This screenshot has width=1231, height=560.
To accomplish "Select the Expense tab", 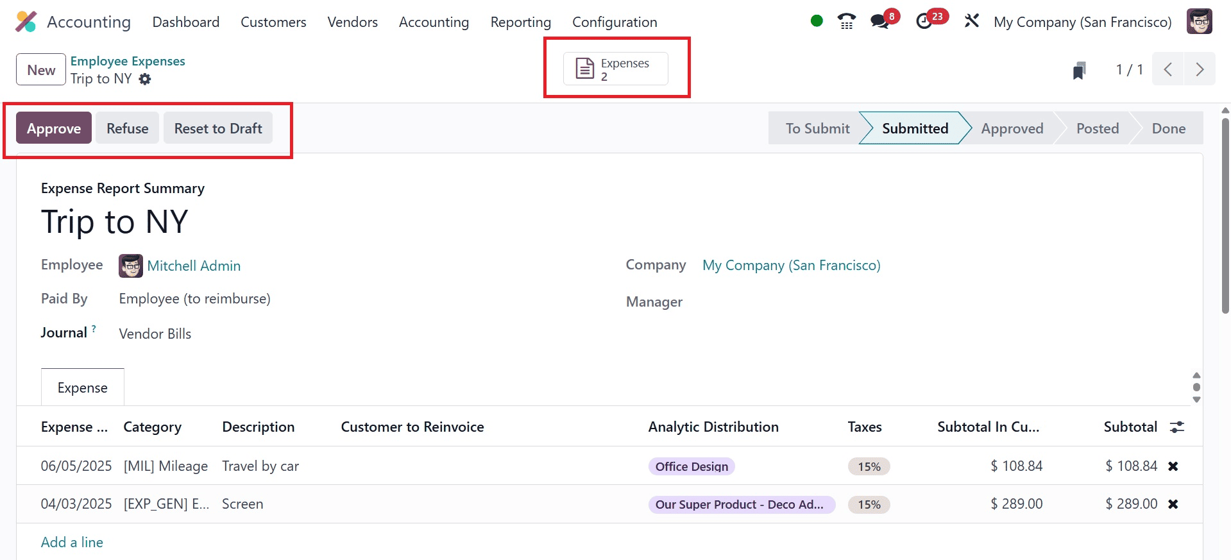I will [x=83, y=387].
